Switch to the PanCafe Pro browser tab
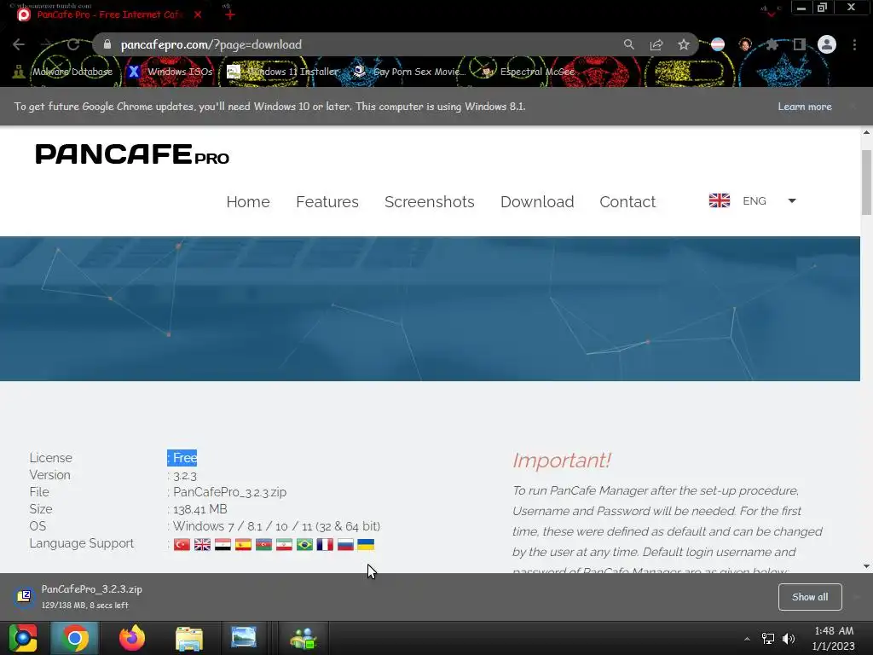The width and height of the screenshot is (873, 655). [x=109, y=14]
